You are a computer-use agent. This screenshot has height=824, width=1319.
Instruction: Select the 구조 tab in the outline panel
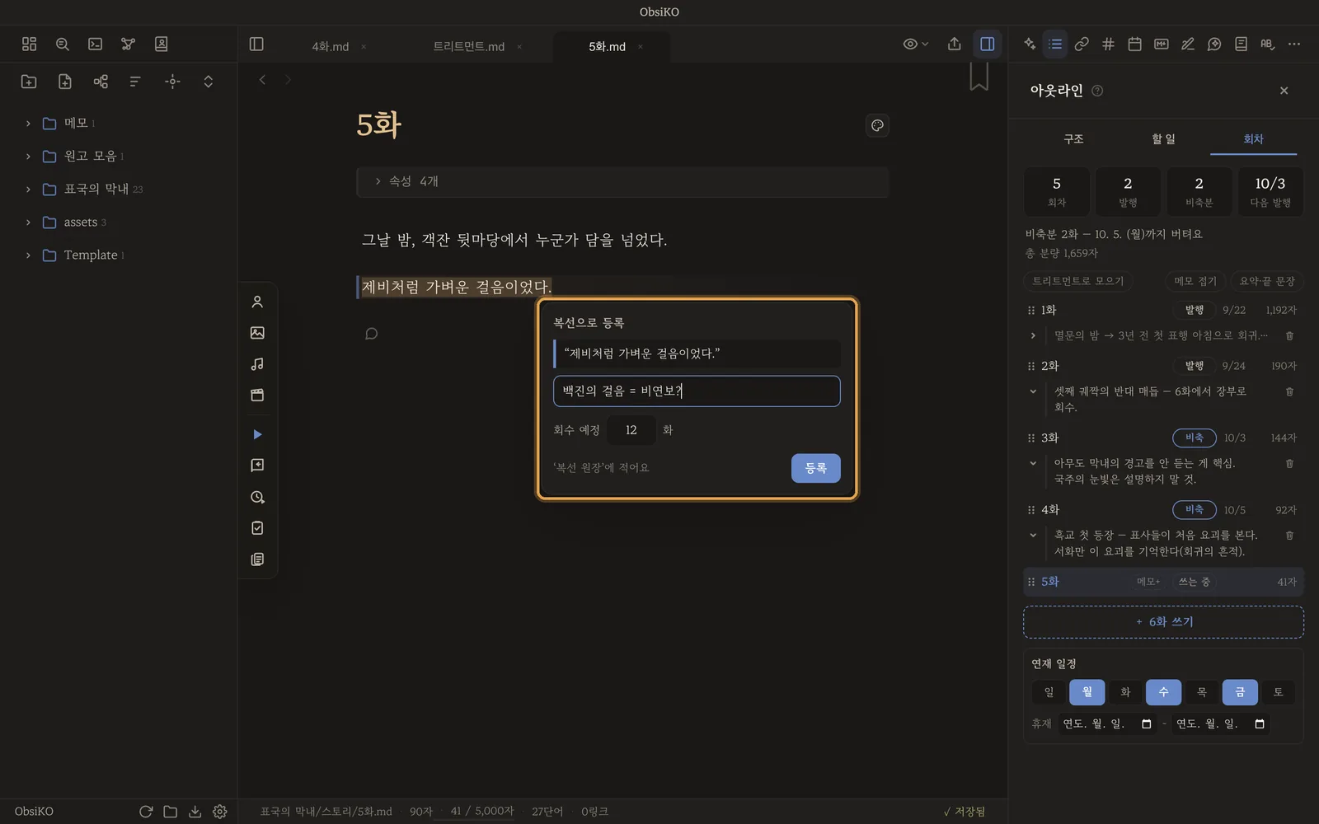[x=1073, y=139]
